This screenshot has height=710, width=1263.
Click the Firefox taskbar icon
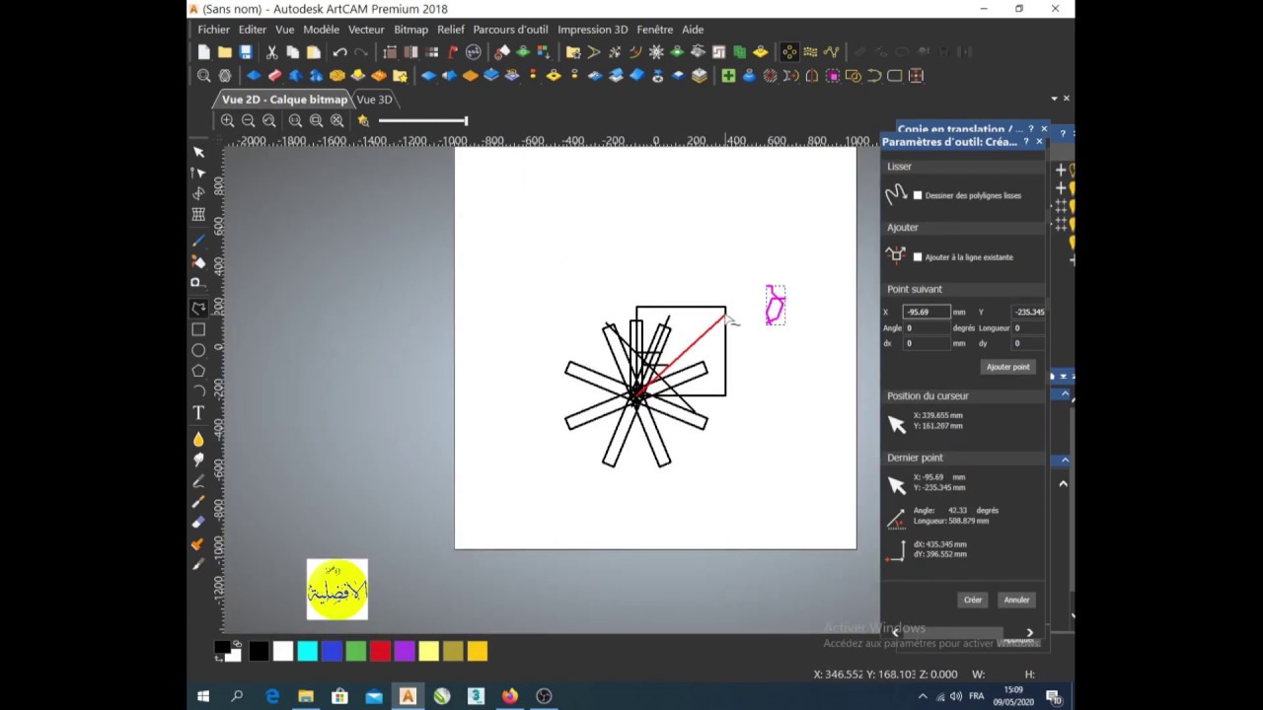(x=509, y=696)
